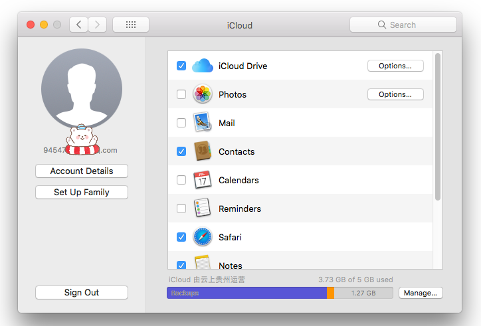This screenshot has width=481, height=326.
Task: Click the iCloud Drive cloud icon
Action: pyautogui.click(x=203, y=66)
